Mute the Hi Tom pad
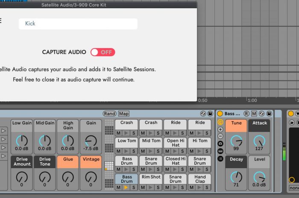The width and height of the screenshot is (299, 198). click(x=192, y=151)
